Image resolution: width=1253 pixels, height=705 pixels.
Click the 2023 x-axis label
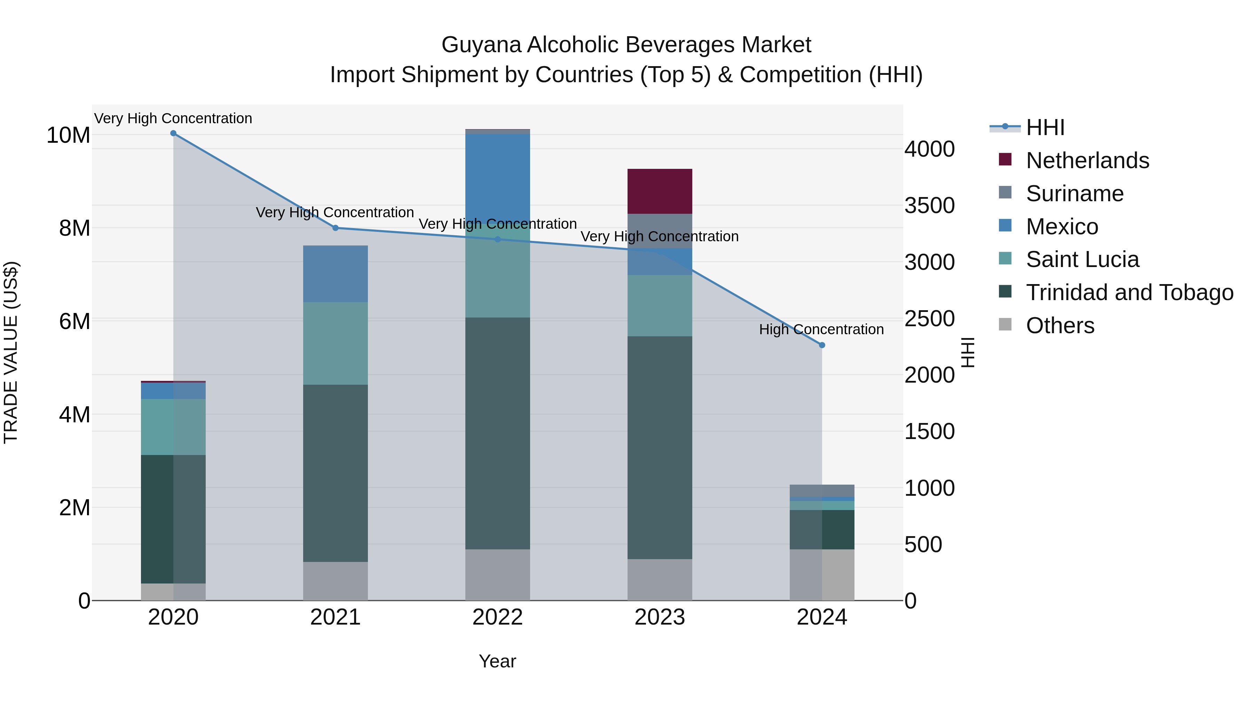point(660,617)
